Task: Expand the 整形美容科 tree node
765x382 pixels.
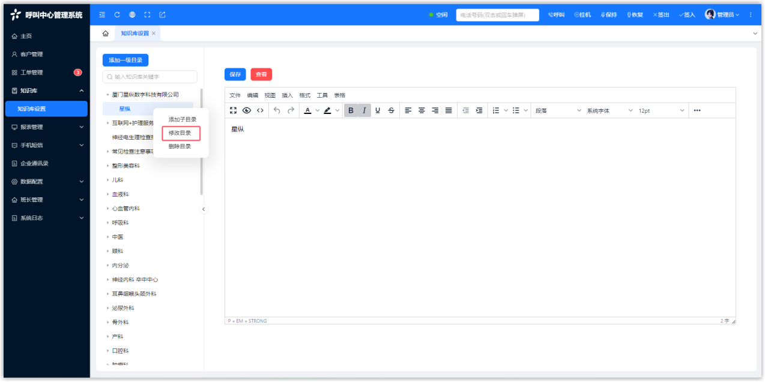Action: pos(108,166)
